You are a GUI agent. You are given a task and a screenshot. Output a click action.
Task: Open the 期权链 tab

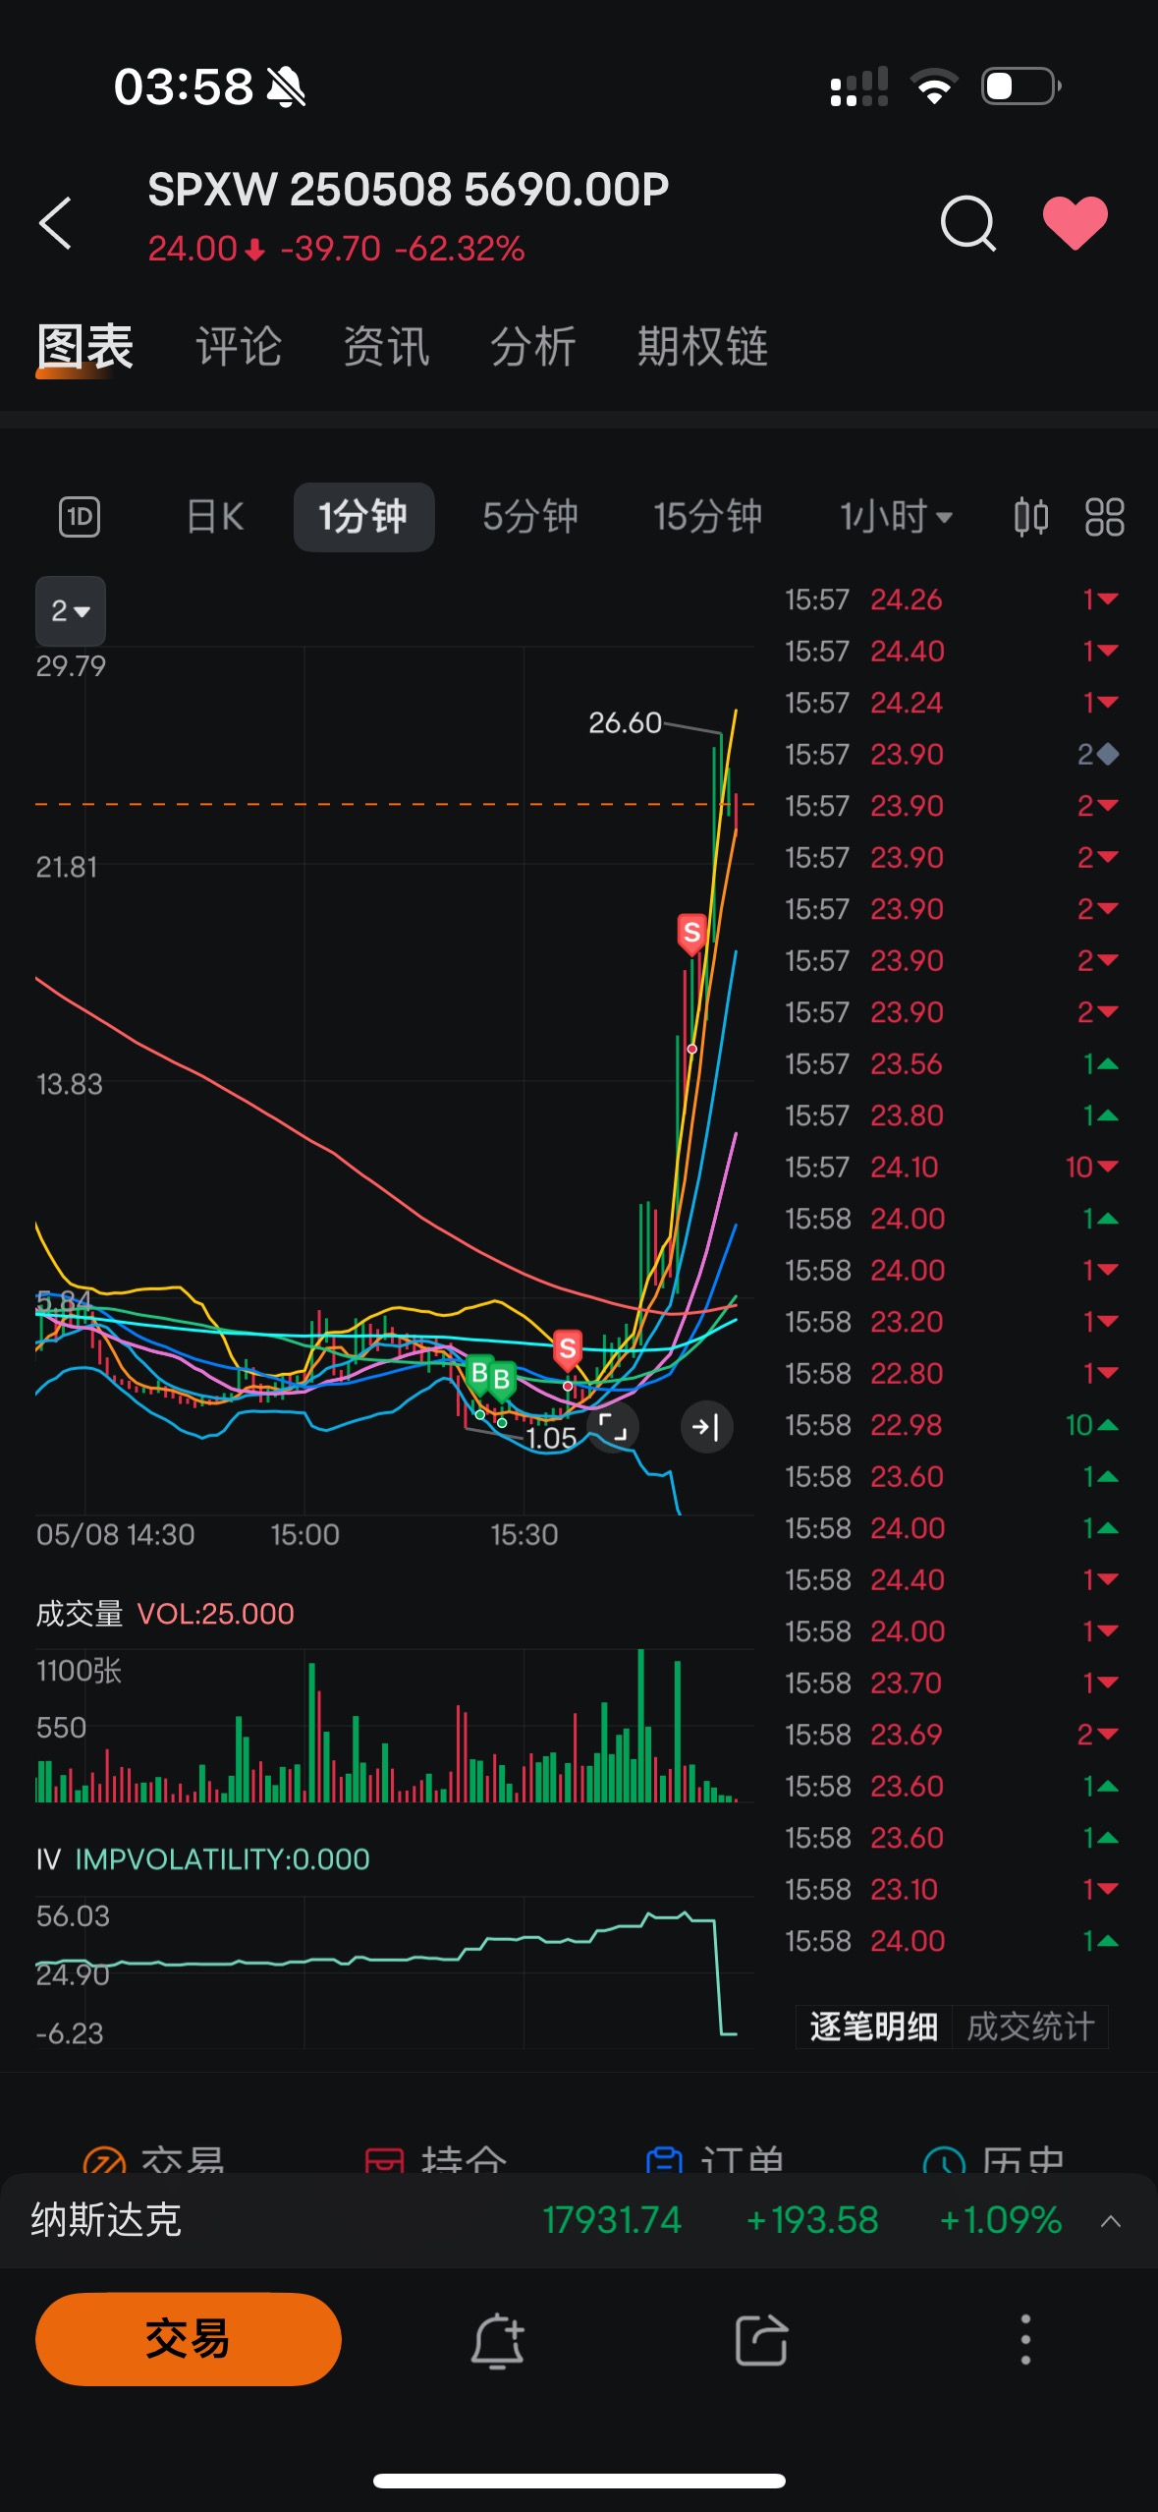click(x=703, y=347)
